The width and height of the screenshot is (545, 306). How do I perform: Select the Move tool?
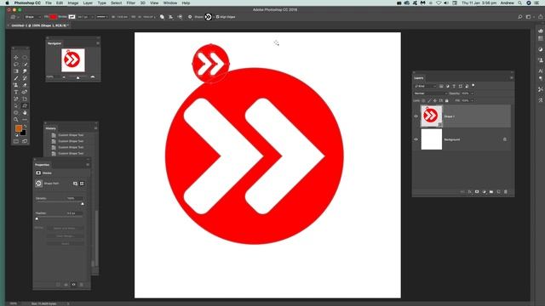tap(16, 57)
